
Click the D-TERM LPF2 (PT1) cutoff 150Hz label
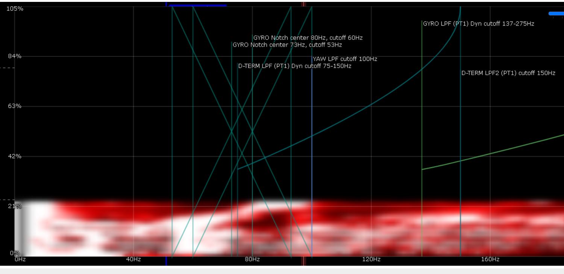pyautogui.click(x=508, y=73)
